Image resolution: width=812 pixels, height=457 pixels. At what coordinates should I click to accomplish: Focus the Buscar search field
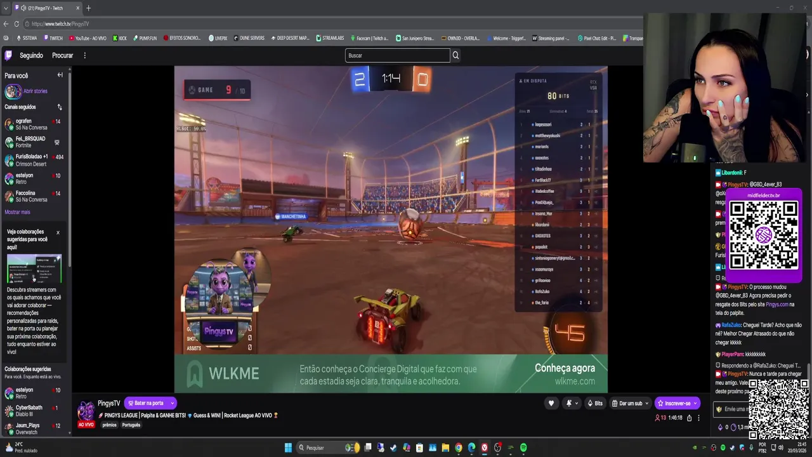click(x=397, y=55)
